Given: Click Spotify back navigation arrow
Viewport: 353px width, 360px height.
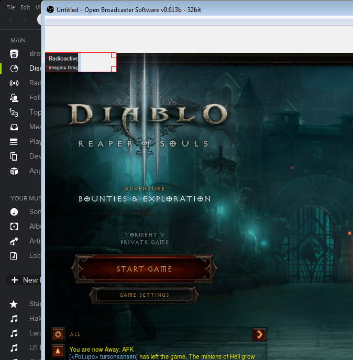Looking at the screenshot, I should point(10,19).
